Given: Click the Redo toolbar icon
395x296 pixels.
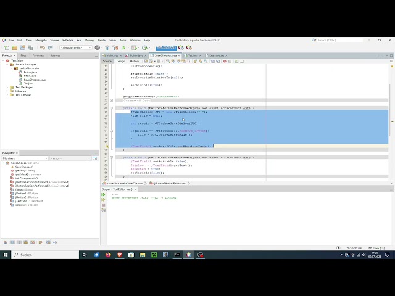Looking at the screenshot, I should pos(50,47).
